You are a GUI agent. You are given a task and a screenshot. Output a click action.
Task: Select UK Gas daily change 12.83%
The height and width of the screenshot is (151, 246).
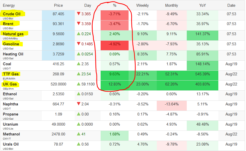pyautogui.click(x=115, y=84)
